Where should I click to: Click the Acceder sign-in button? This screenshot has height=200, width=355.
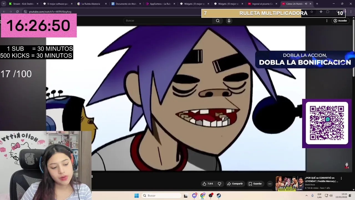pyautogui.click(x=340, y=21)
